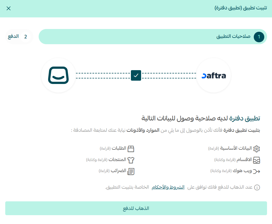Click the description line starting بتثبيت تطبيق دفترة
This screenshot has width=272, height=224.
165,130
